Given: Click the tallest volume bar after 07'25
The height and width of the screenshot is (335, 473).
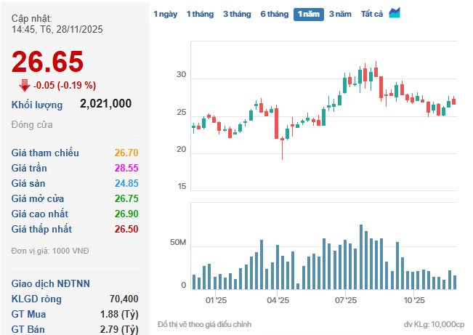Looking at the screenshot, I should point(361,257).
